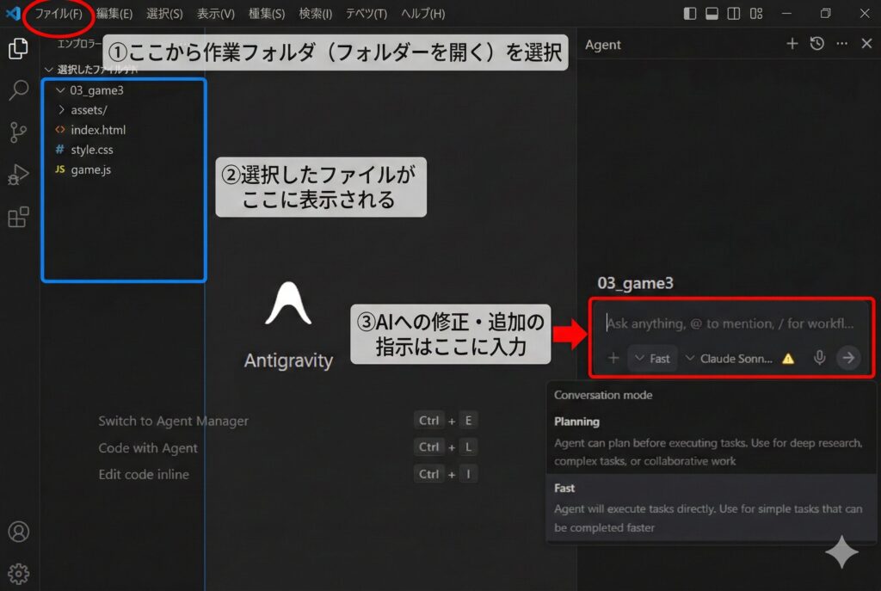Open the Manage gear icon
Viewport: 881px width, 591px height.
click(x=18, y=572)
